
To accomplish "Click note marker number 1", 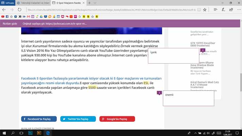I will tap(159, 93).
